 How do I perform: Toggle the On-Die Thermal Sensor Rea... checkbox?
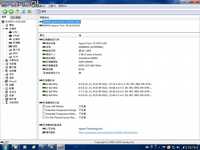44,117
